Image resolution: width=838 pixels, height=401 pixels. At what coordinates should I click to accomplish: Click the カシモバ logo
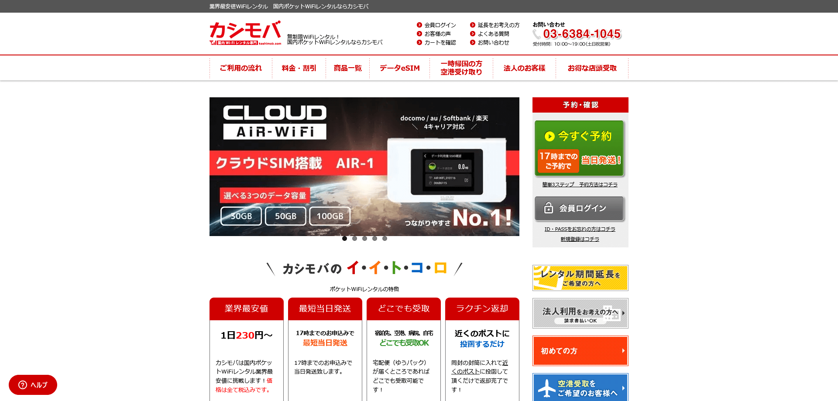[x=244, y=33]
